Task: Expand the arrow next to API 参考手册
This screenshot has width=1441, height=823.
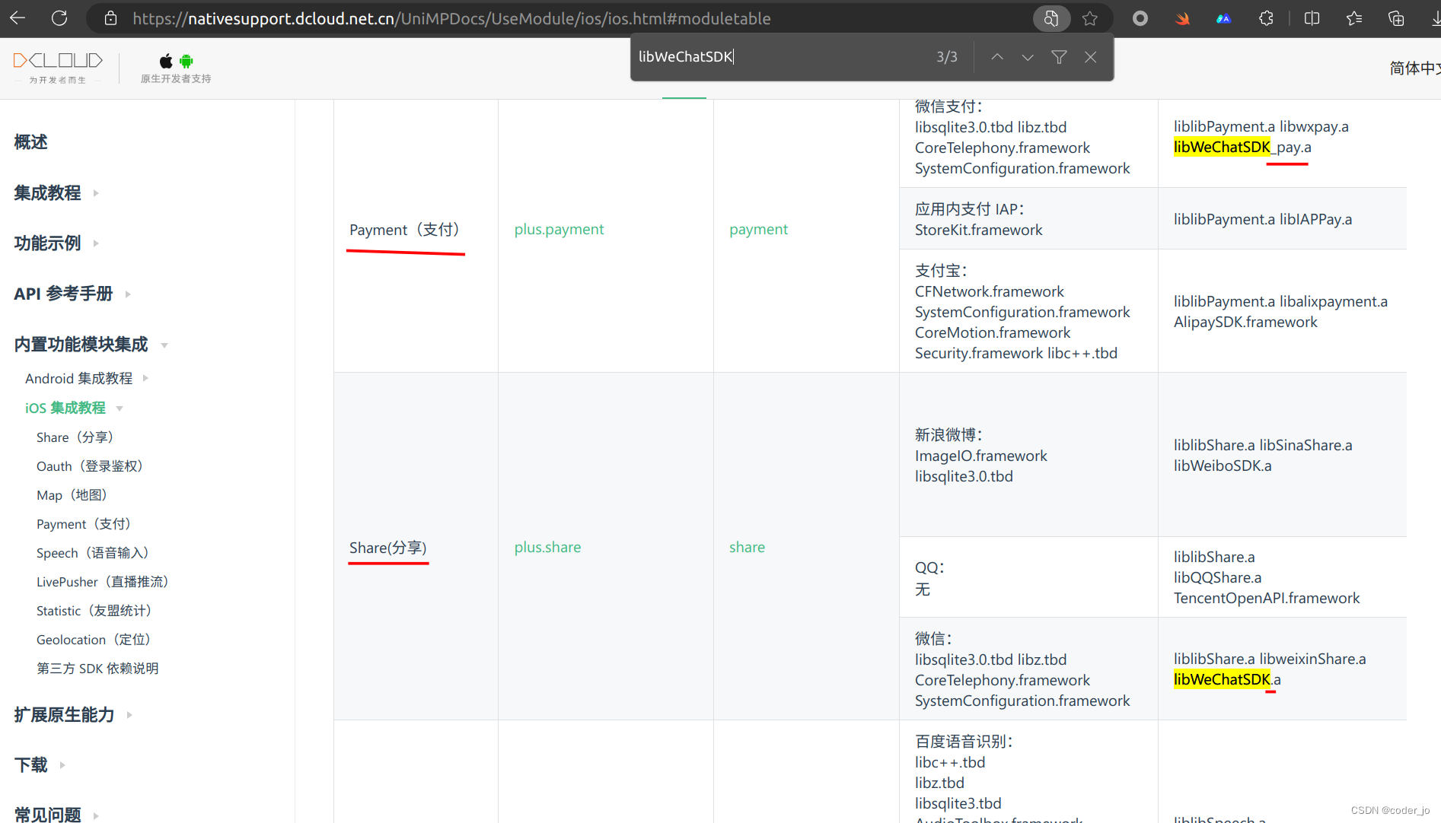Action: [x=128, y=294]
